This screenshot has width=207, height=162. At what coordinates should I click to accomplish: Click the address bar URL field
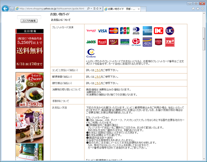pos(52,9)
